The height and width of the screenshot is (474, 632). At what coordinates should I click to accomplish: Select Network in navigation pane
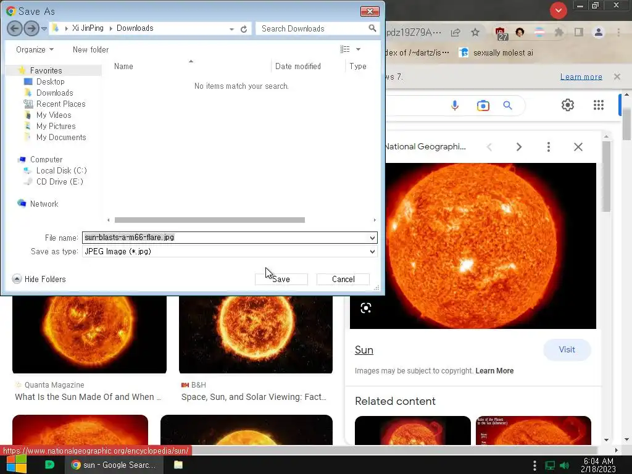pos(44,204)
